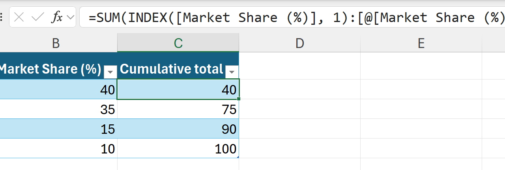Click the Market Share (%) header cell
Image resolution: width=505 pixels, height=170 pixels.
tap(49, 69)
